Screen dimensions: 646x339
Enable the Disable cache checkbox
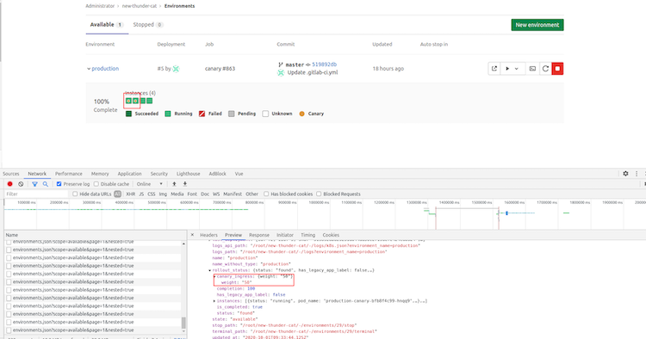[x=96, y=184]
